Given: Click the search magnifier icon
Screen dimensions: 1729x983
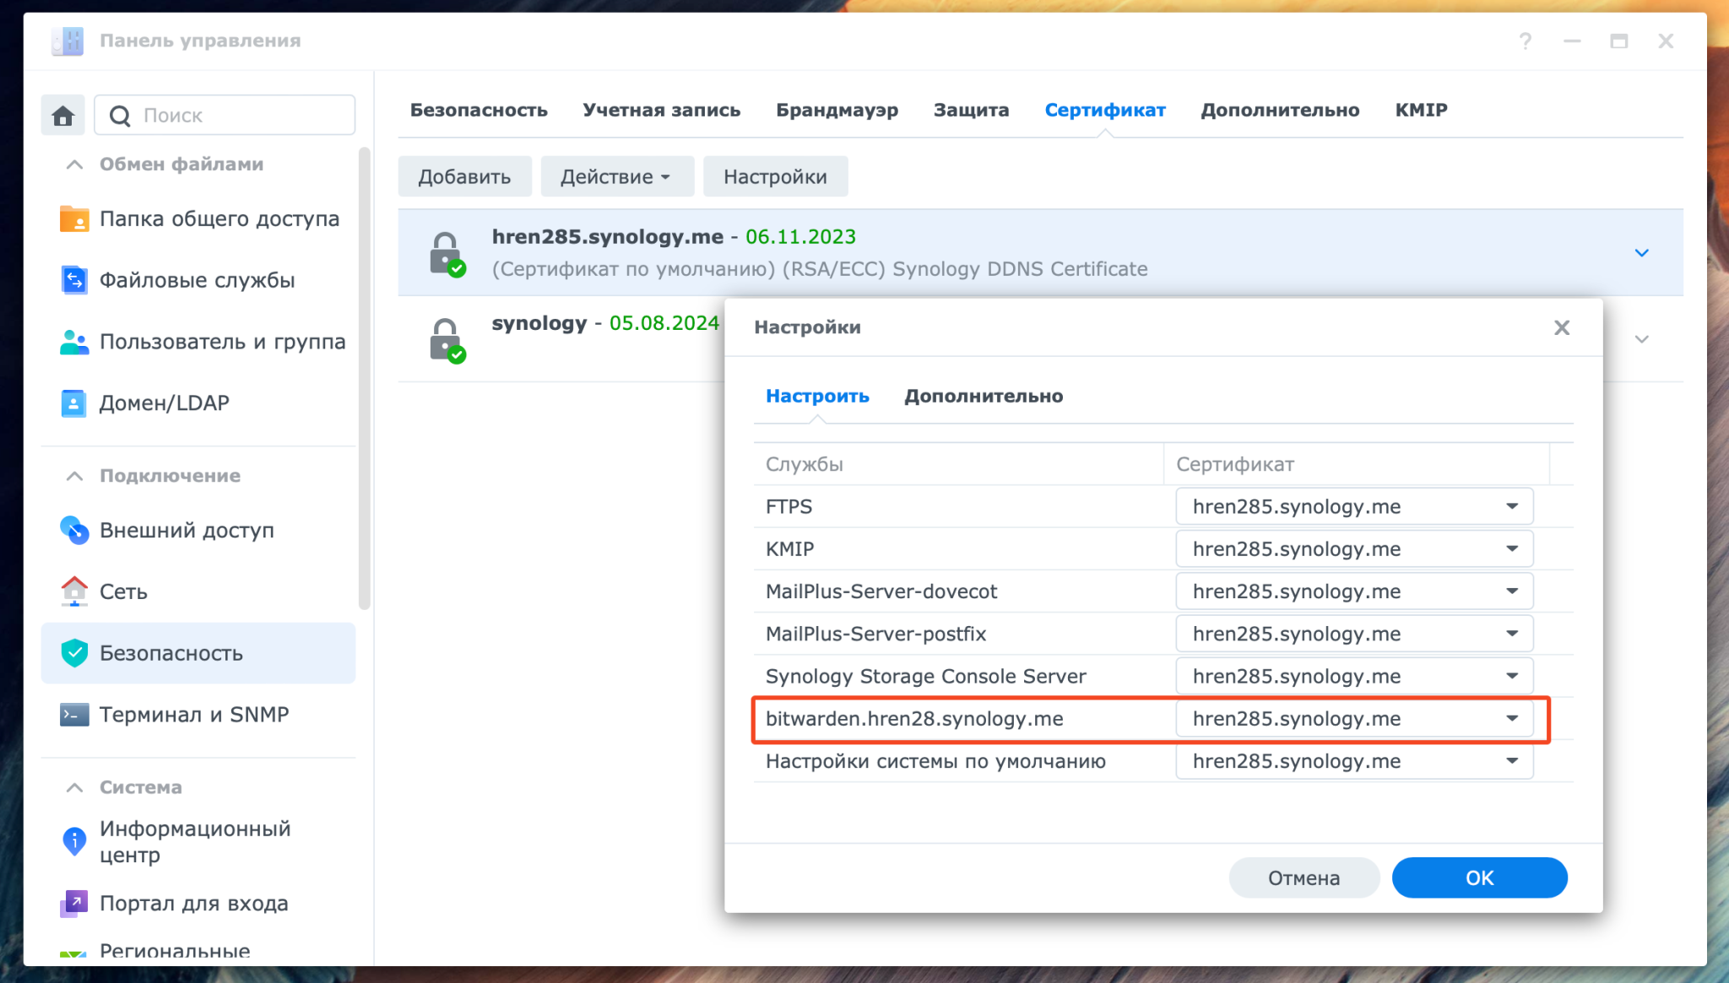Looking at the screenshot, I should point(120,116).
